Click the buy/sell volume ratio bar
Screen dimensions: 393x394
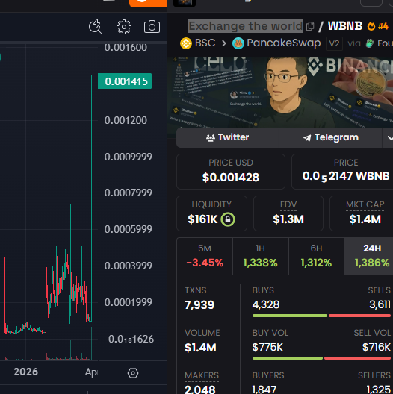click(x=321, y=358)
